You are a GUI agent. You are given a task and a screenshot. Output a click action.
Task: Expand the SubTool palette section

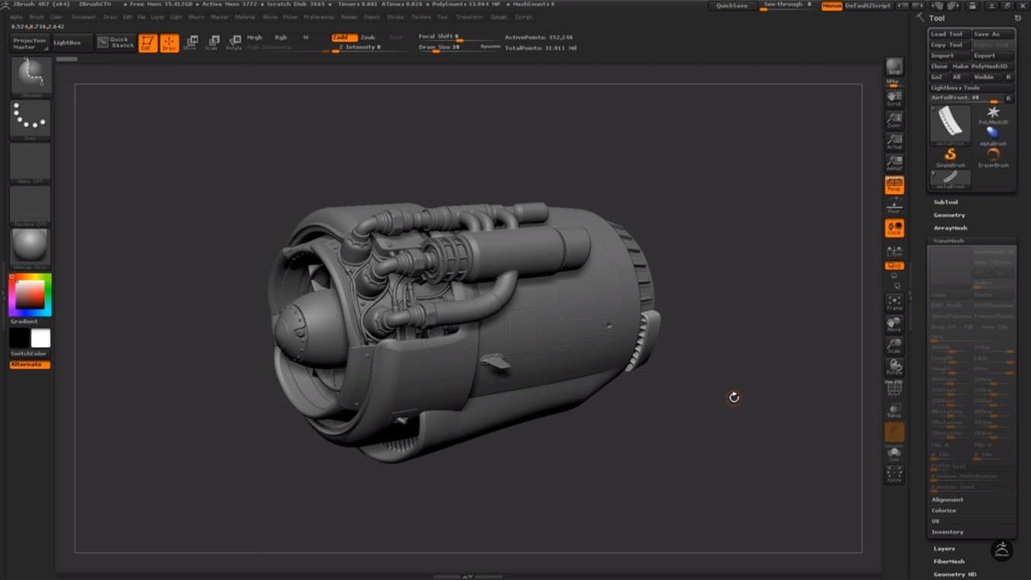tap(946, 202)
